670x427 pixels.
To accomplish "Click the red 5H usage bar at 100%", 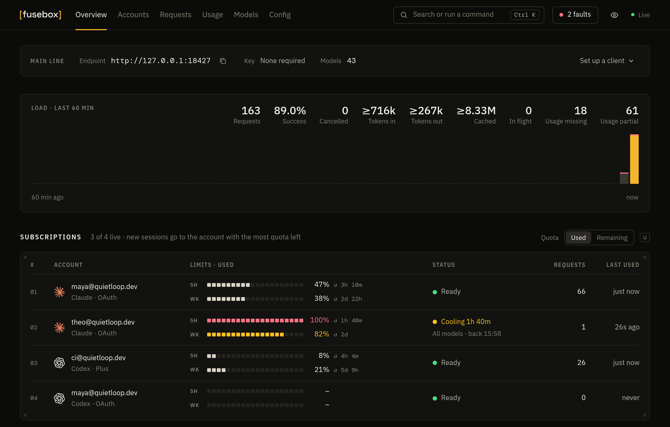I will (255, 321).
